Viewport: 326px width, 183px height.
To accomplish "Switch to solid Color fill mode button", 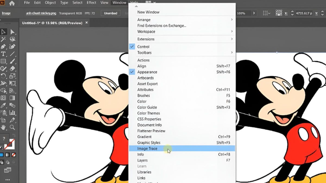I will tap(2, 155).
